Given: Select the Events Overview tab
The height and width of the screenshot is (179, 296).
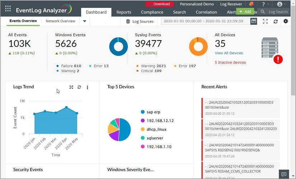Looking at the screenshot, I should (23, 21).
